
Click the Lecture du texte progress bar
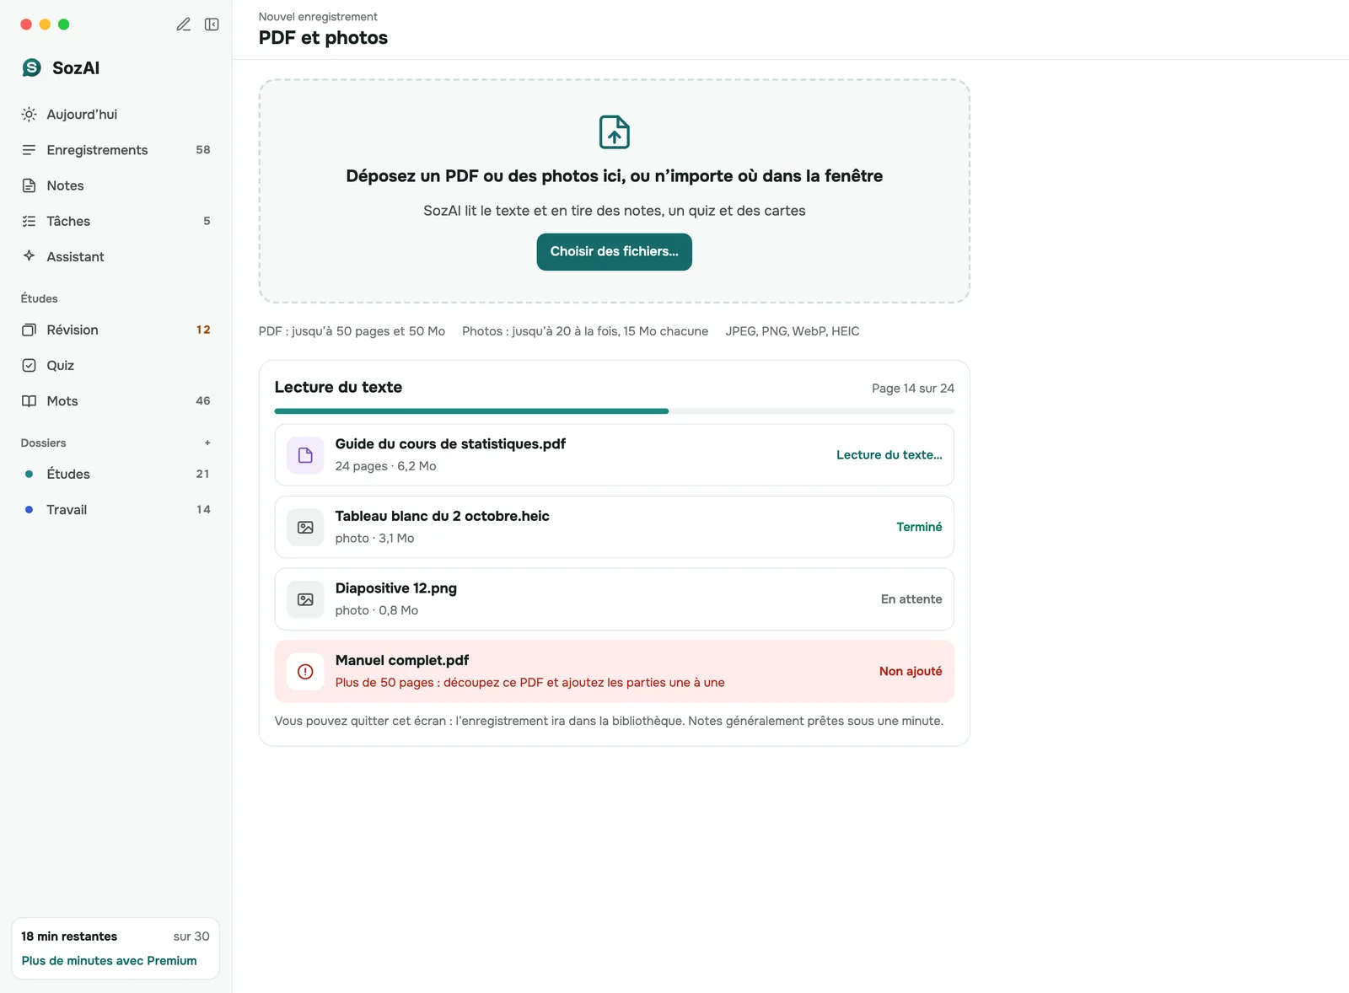(x=615, y=411)
